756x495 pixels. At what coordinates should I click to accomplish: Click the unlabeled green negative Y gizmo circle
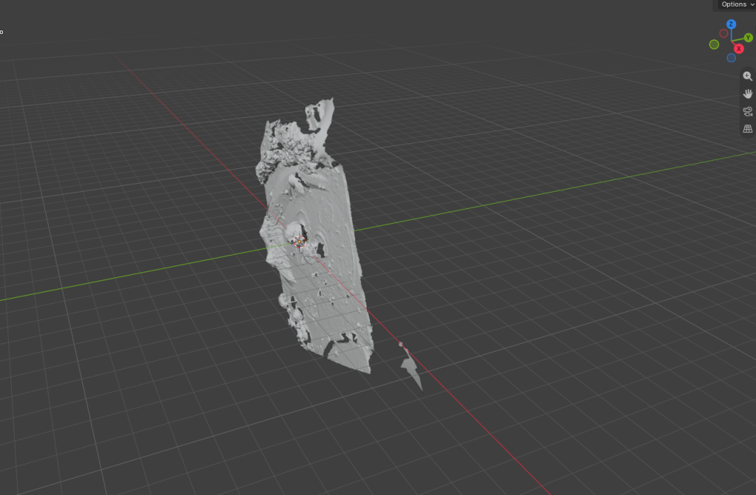pos(714,44)
